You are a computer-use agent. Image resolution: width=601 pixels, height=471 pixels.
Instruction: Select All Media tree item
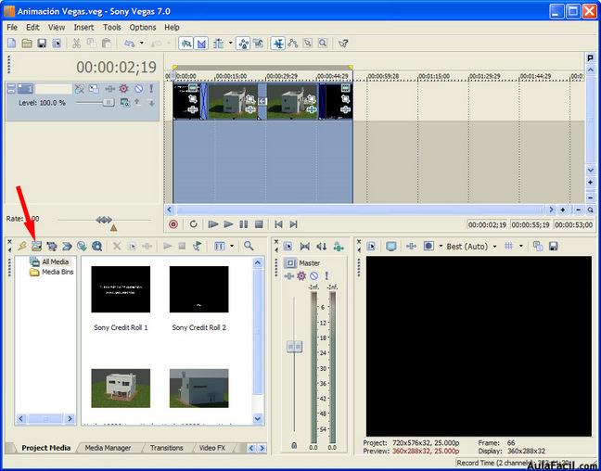tap(56, 261)
